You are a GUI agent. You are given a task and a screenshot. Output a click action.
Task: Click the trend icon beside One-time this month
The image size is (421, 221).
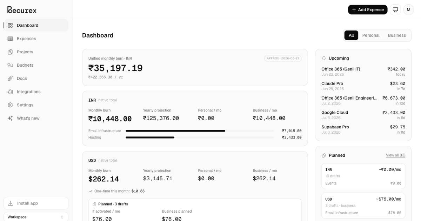(x=91, y=191)
